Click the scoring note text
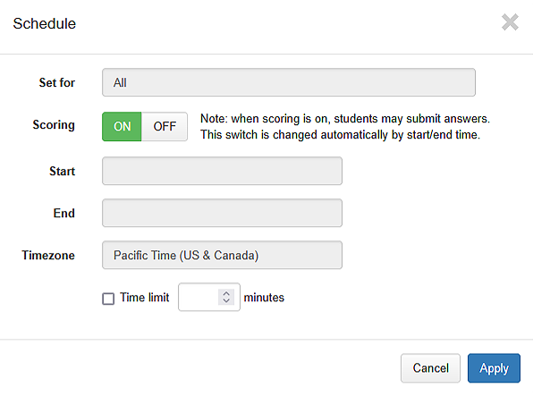The height and width of the screenshot is (396, 533). point(344,126)
